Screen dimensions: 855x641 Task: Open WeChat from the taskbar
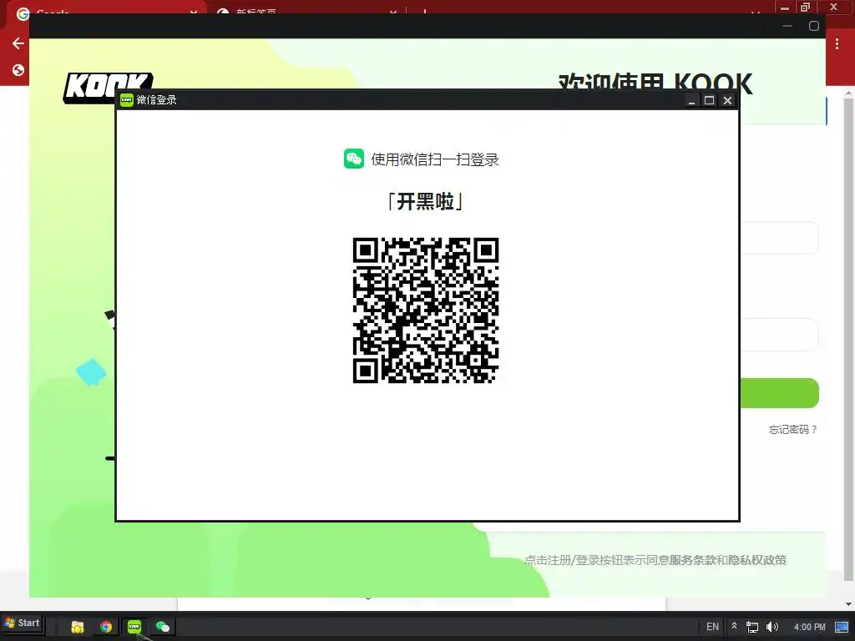pyautogui.click(x=163, y=627)
